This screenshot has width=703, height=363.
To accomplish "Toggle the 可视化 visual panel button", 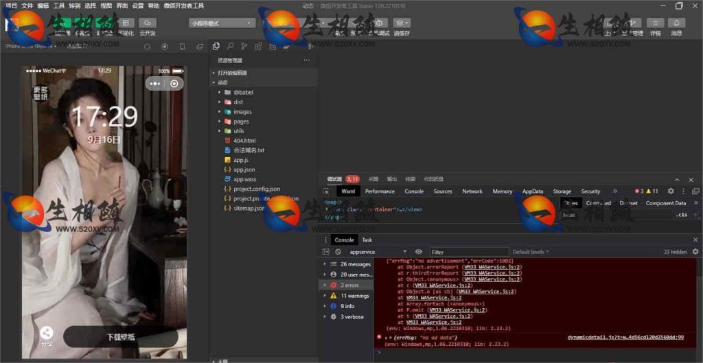I will click(x=126, y=27).
